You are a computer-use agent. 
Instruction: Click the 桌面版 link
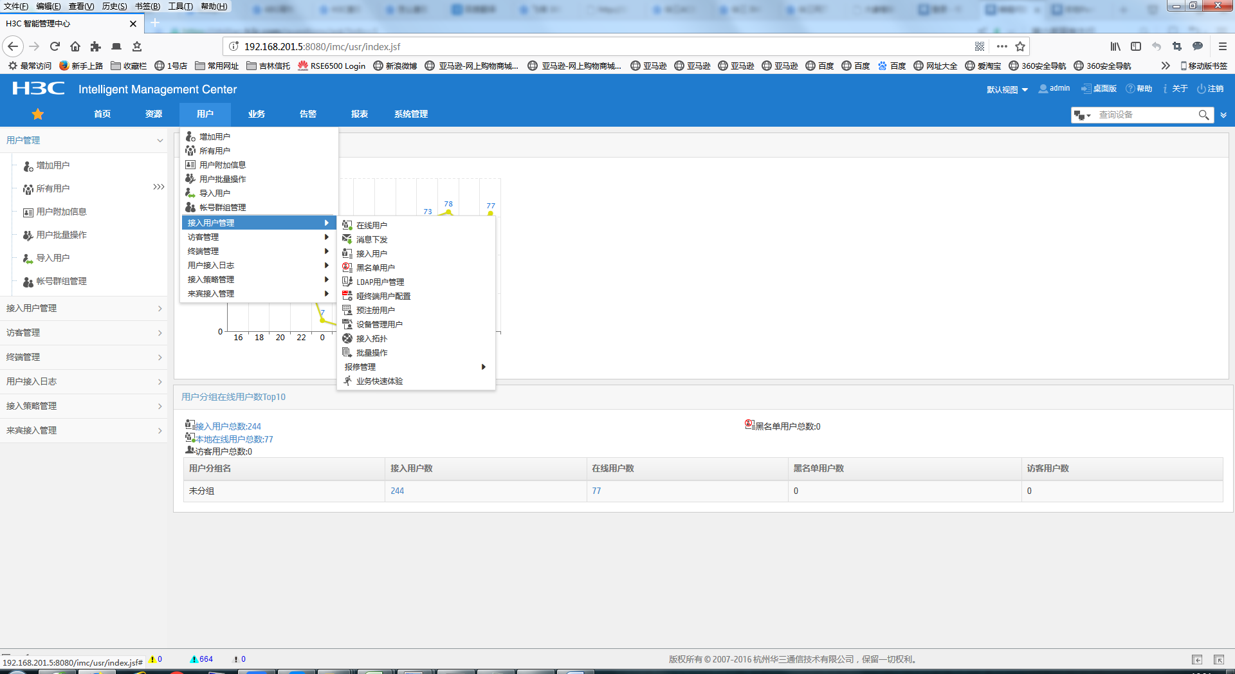pos(1099,89)
